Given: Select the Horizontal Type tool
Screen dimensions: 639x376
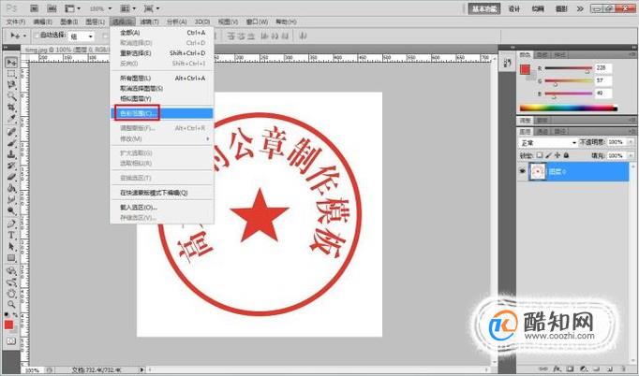Looking at the screenshot, I should (11, 235).
